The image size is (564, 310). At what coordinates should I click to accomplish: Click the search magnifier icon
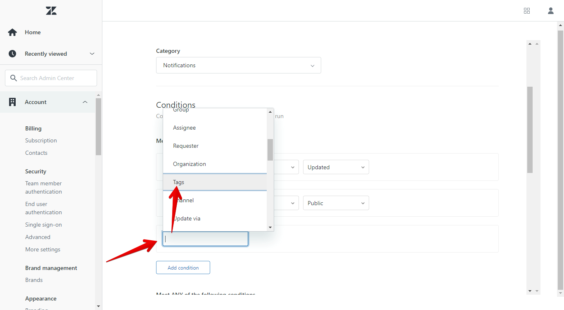[x=14, y=78]
